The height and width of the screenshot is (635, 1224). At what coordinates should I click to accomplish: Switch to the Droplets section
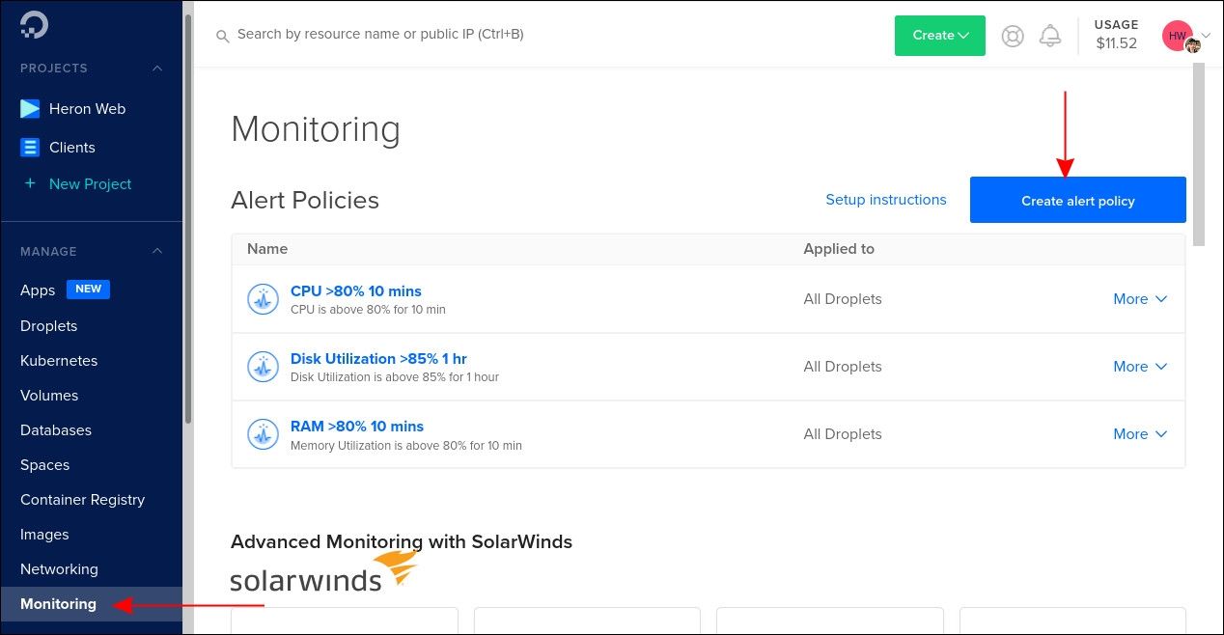[x=49, y=325]
